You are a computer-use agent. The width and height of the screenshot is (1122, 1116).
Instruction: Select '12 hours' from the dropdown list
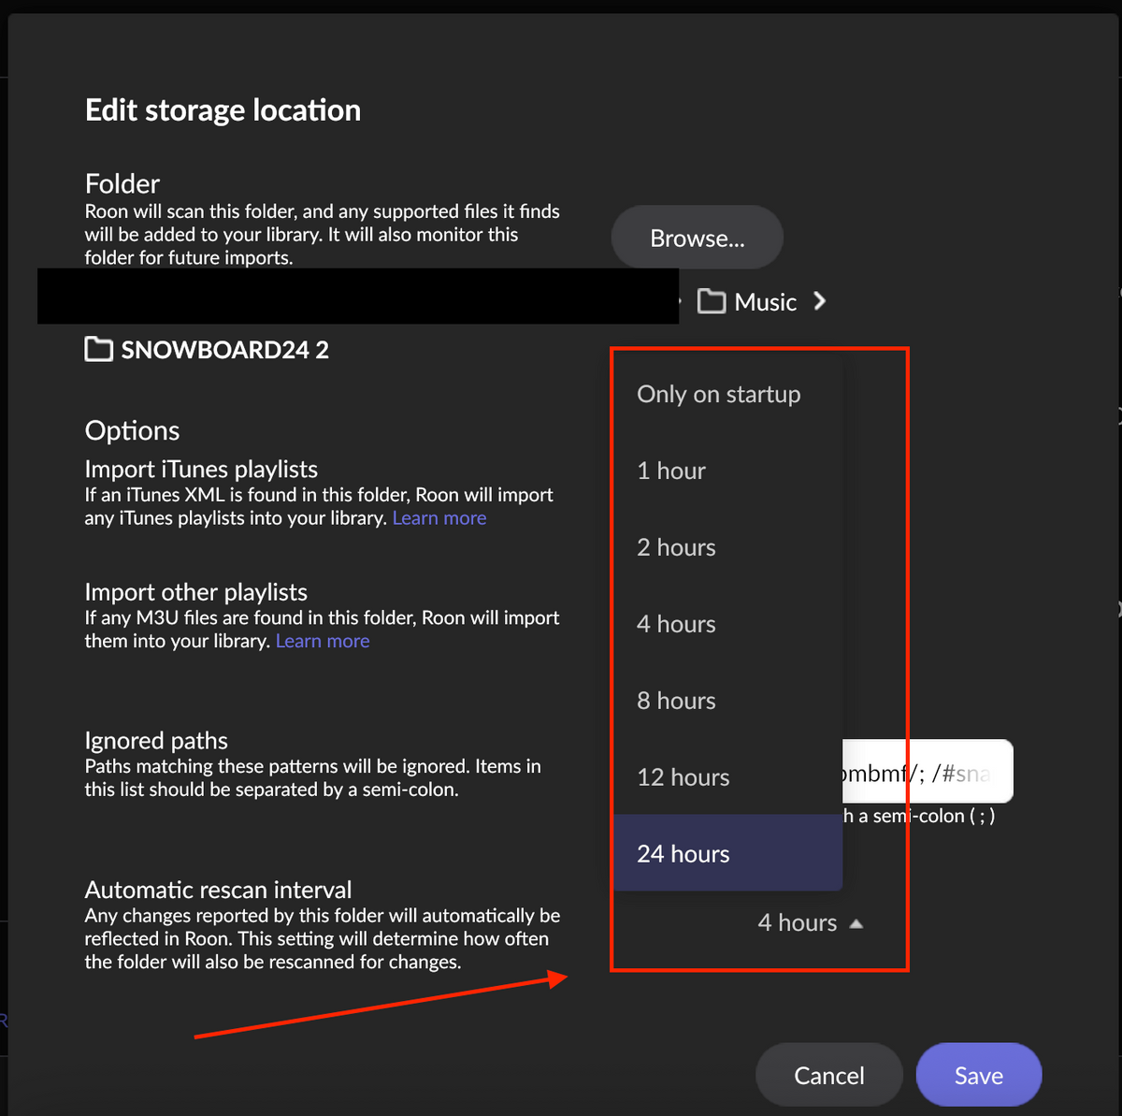click(x=683, y=777)
